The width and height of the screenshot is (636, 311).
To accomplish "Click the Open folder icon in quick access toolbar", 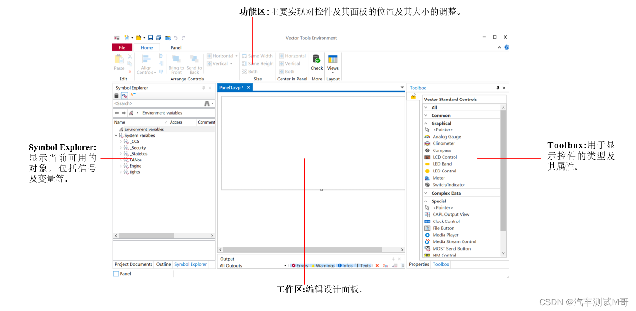I will [x=139, y=38].
